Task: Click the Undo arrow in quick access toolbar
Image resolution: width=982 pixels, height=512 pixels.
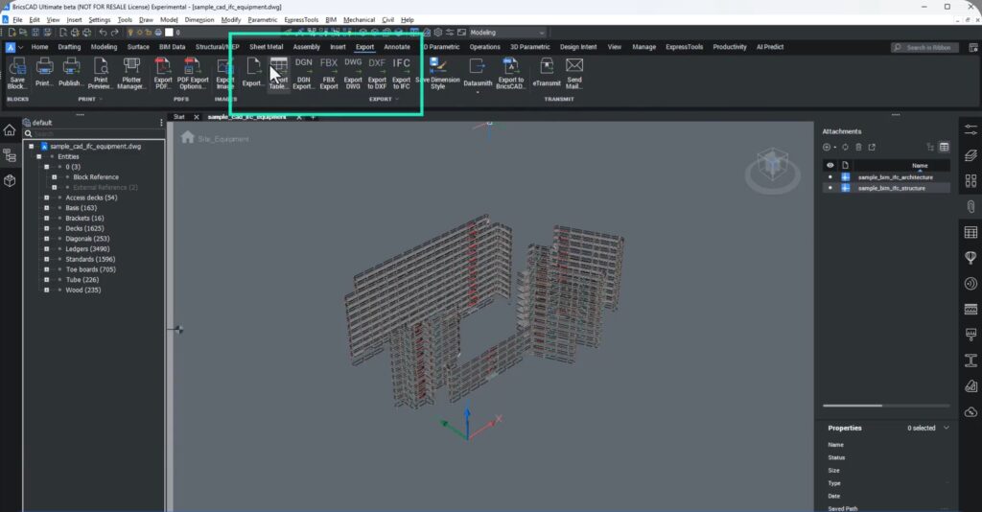Action: (103, 33)
